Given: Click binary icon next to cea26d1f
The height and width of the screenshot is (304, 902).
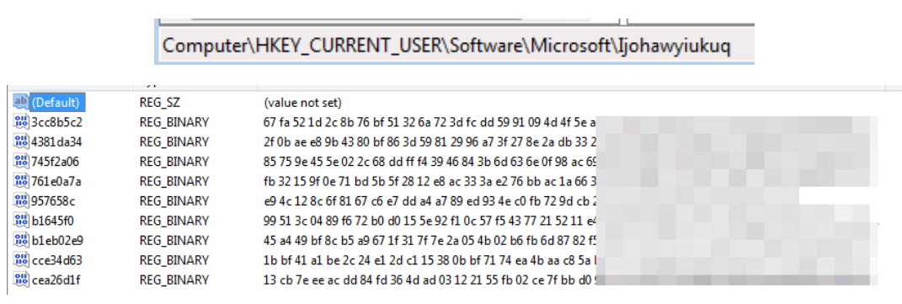Looking at the screenshot, I should [x=21, y=280].
